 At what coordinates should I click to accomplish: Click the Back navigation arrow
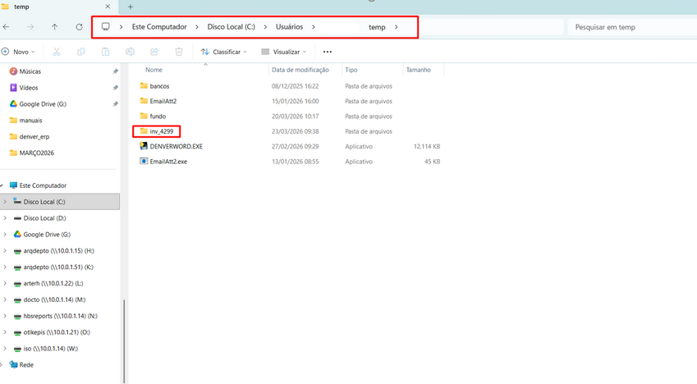(x=7, y=27)
